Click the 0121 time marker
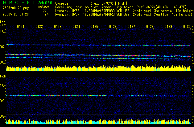The image size is (194, 127). tap(21, 27)
